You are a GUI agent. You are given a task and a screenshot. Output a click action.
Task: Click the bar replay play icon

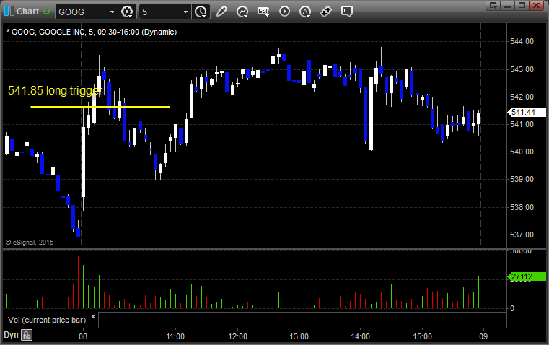pos(284,12)
